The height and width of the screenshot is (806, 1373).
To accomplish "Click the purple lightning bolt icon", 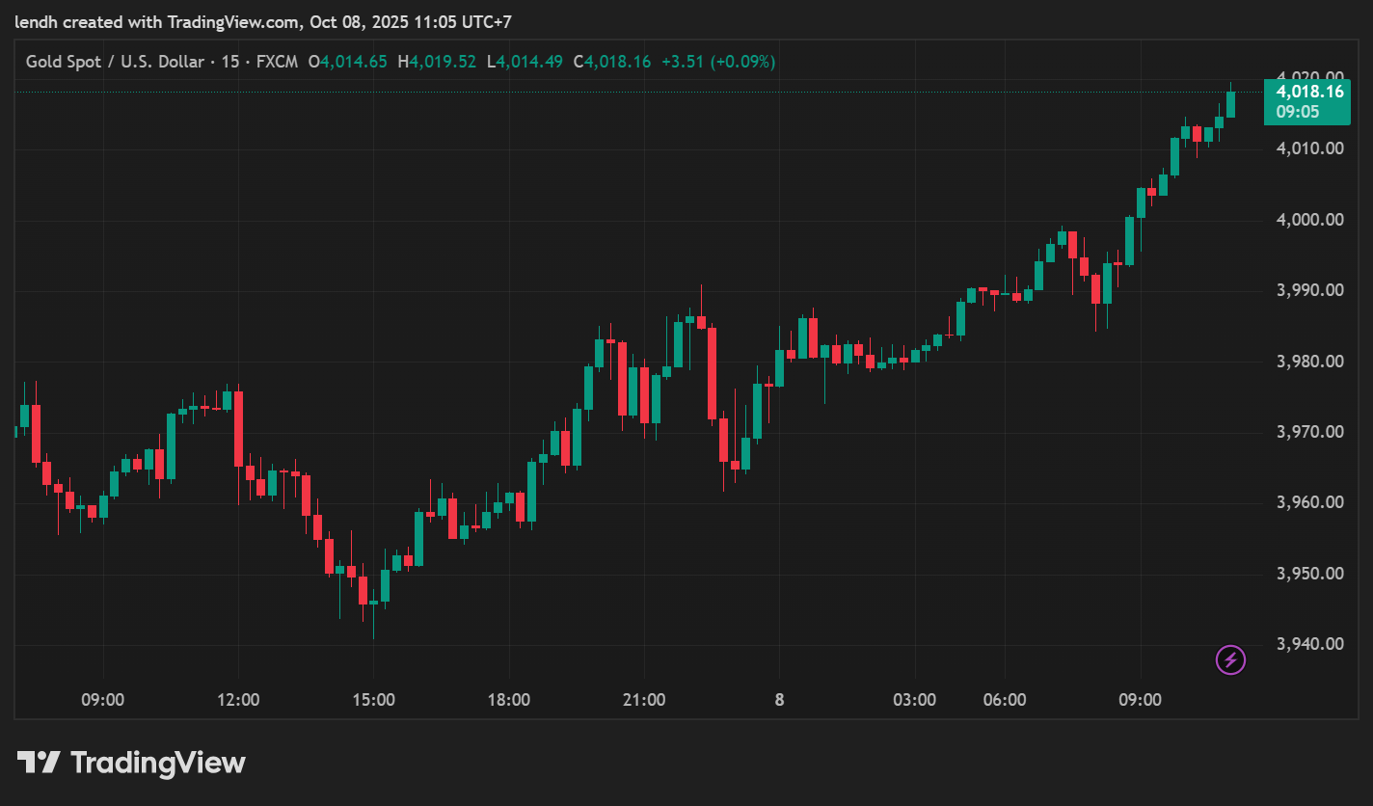I will click(1230, 659).
